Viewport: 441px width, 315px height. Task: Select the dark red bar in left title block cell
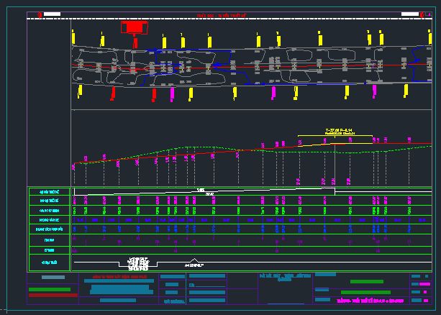[x=53, y=295]
